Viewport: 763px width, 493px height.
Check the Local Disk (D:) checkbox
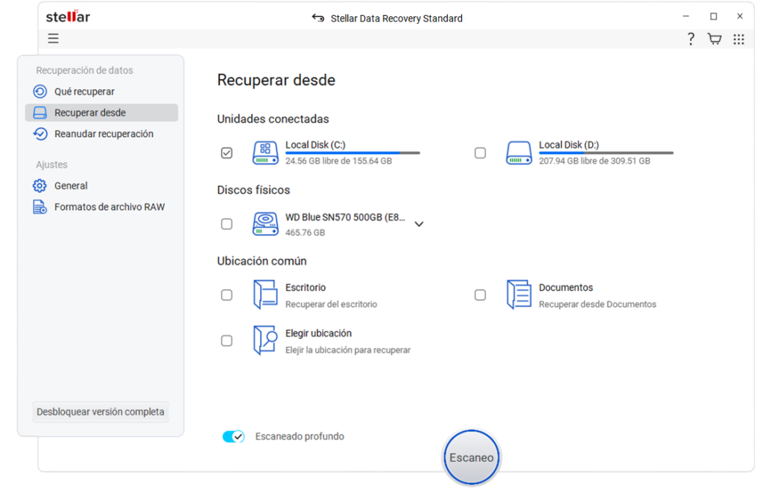tap(481, 153)
